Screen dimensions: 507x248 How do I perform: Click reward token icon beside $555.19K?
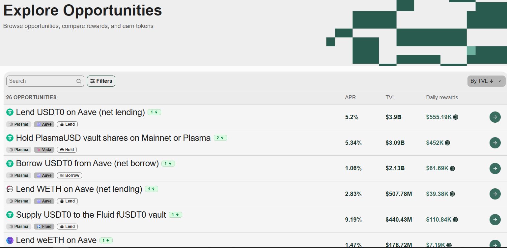pyautogui.click(x=456, y=117)
